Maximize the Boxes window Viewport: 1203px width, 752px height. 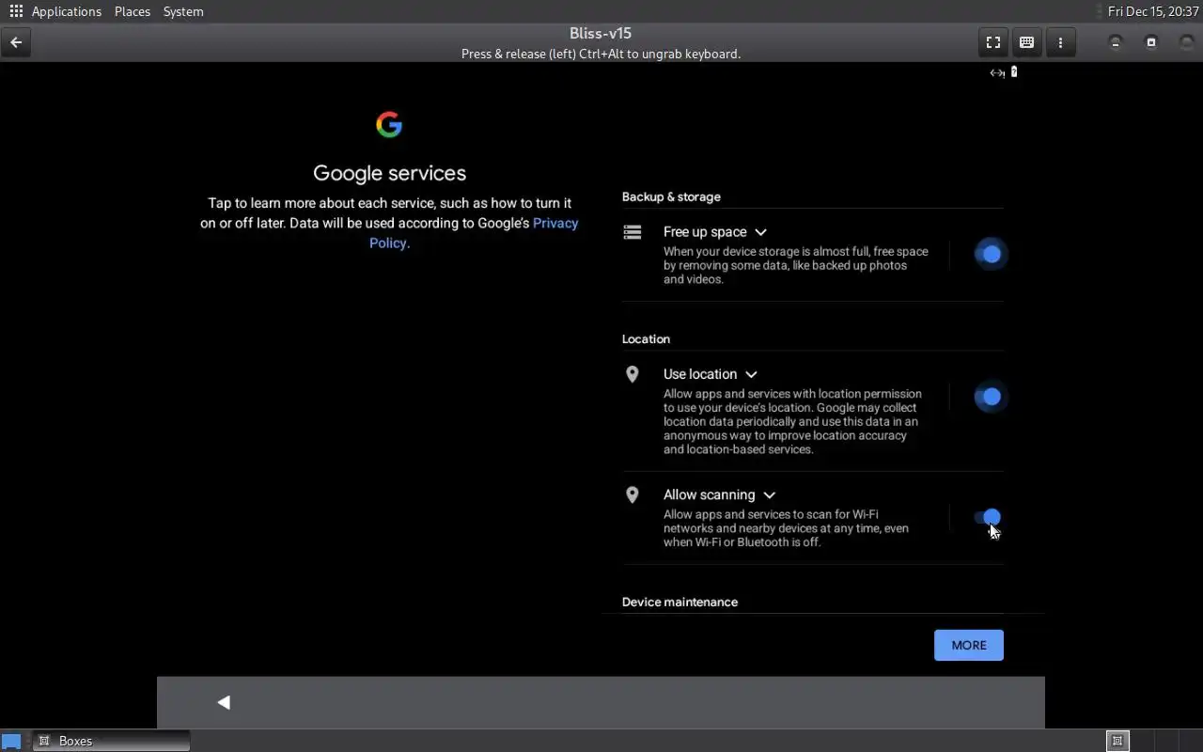pyautogui.click(x=1151, y=42)
